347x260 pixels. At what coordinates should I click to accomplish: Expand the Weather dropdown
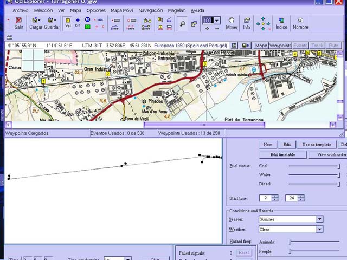[319, 229]
